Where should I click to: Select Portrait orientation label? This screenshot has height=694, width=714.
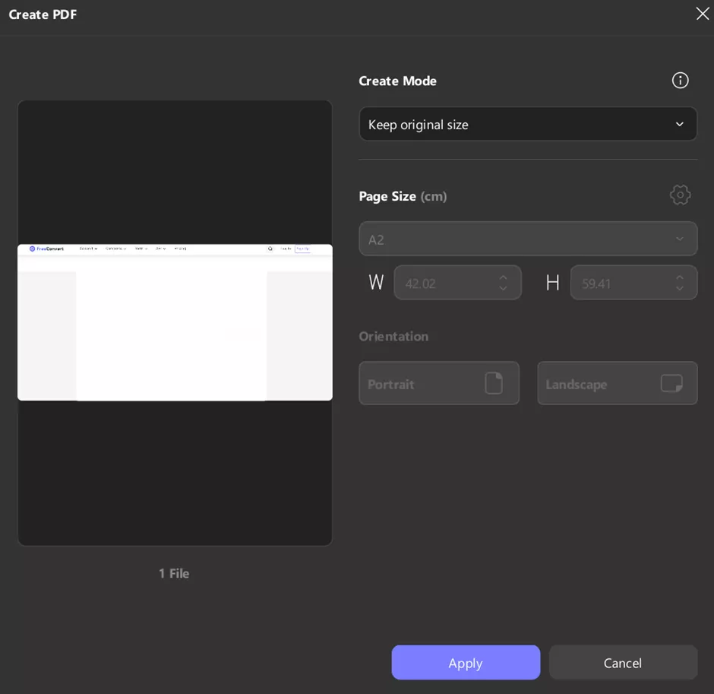coord(391,385)
